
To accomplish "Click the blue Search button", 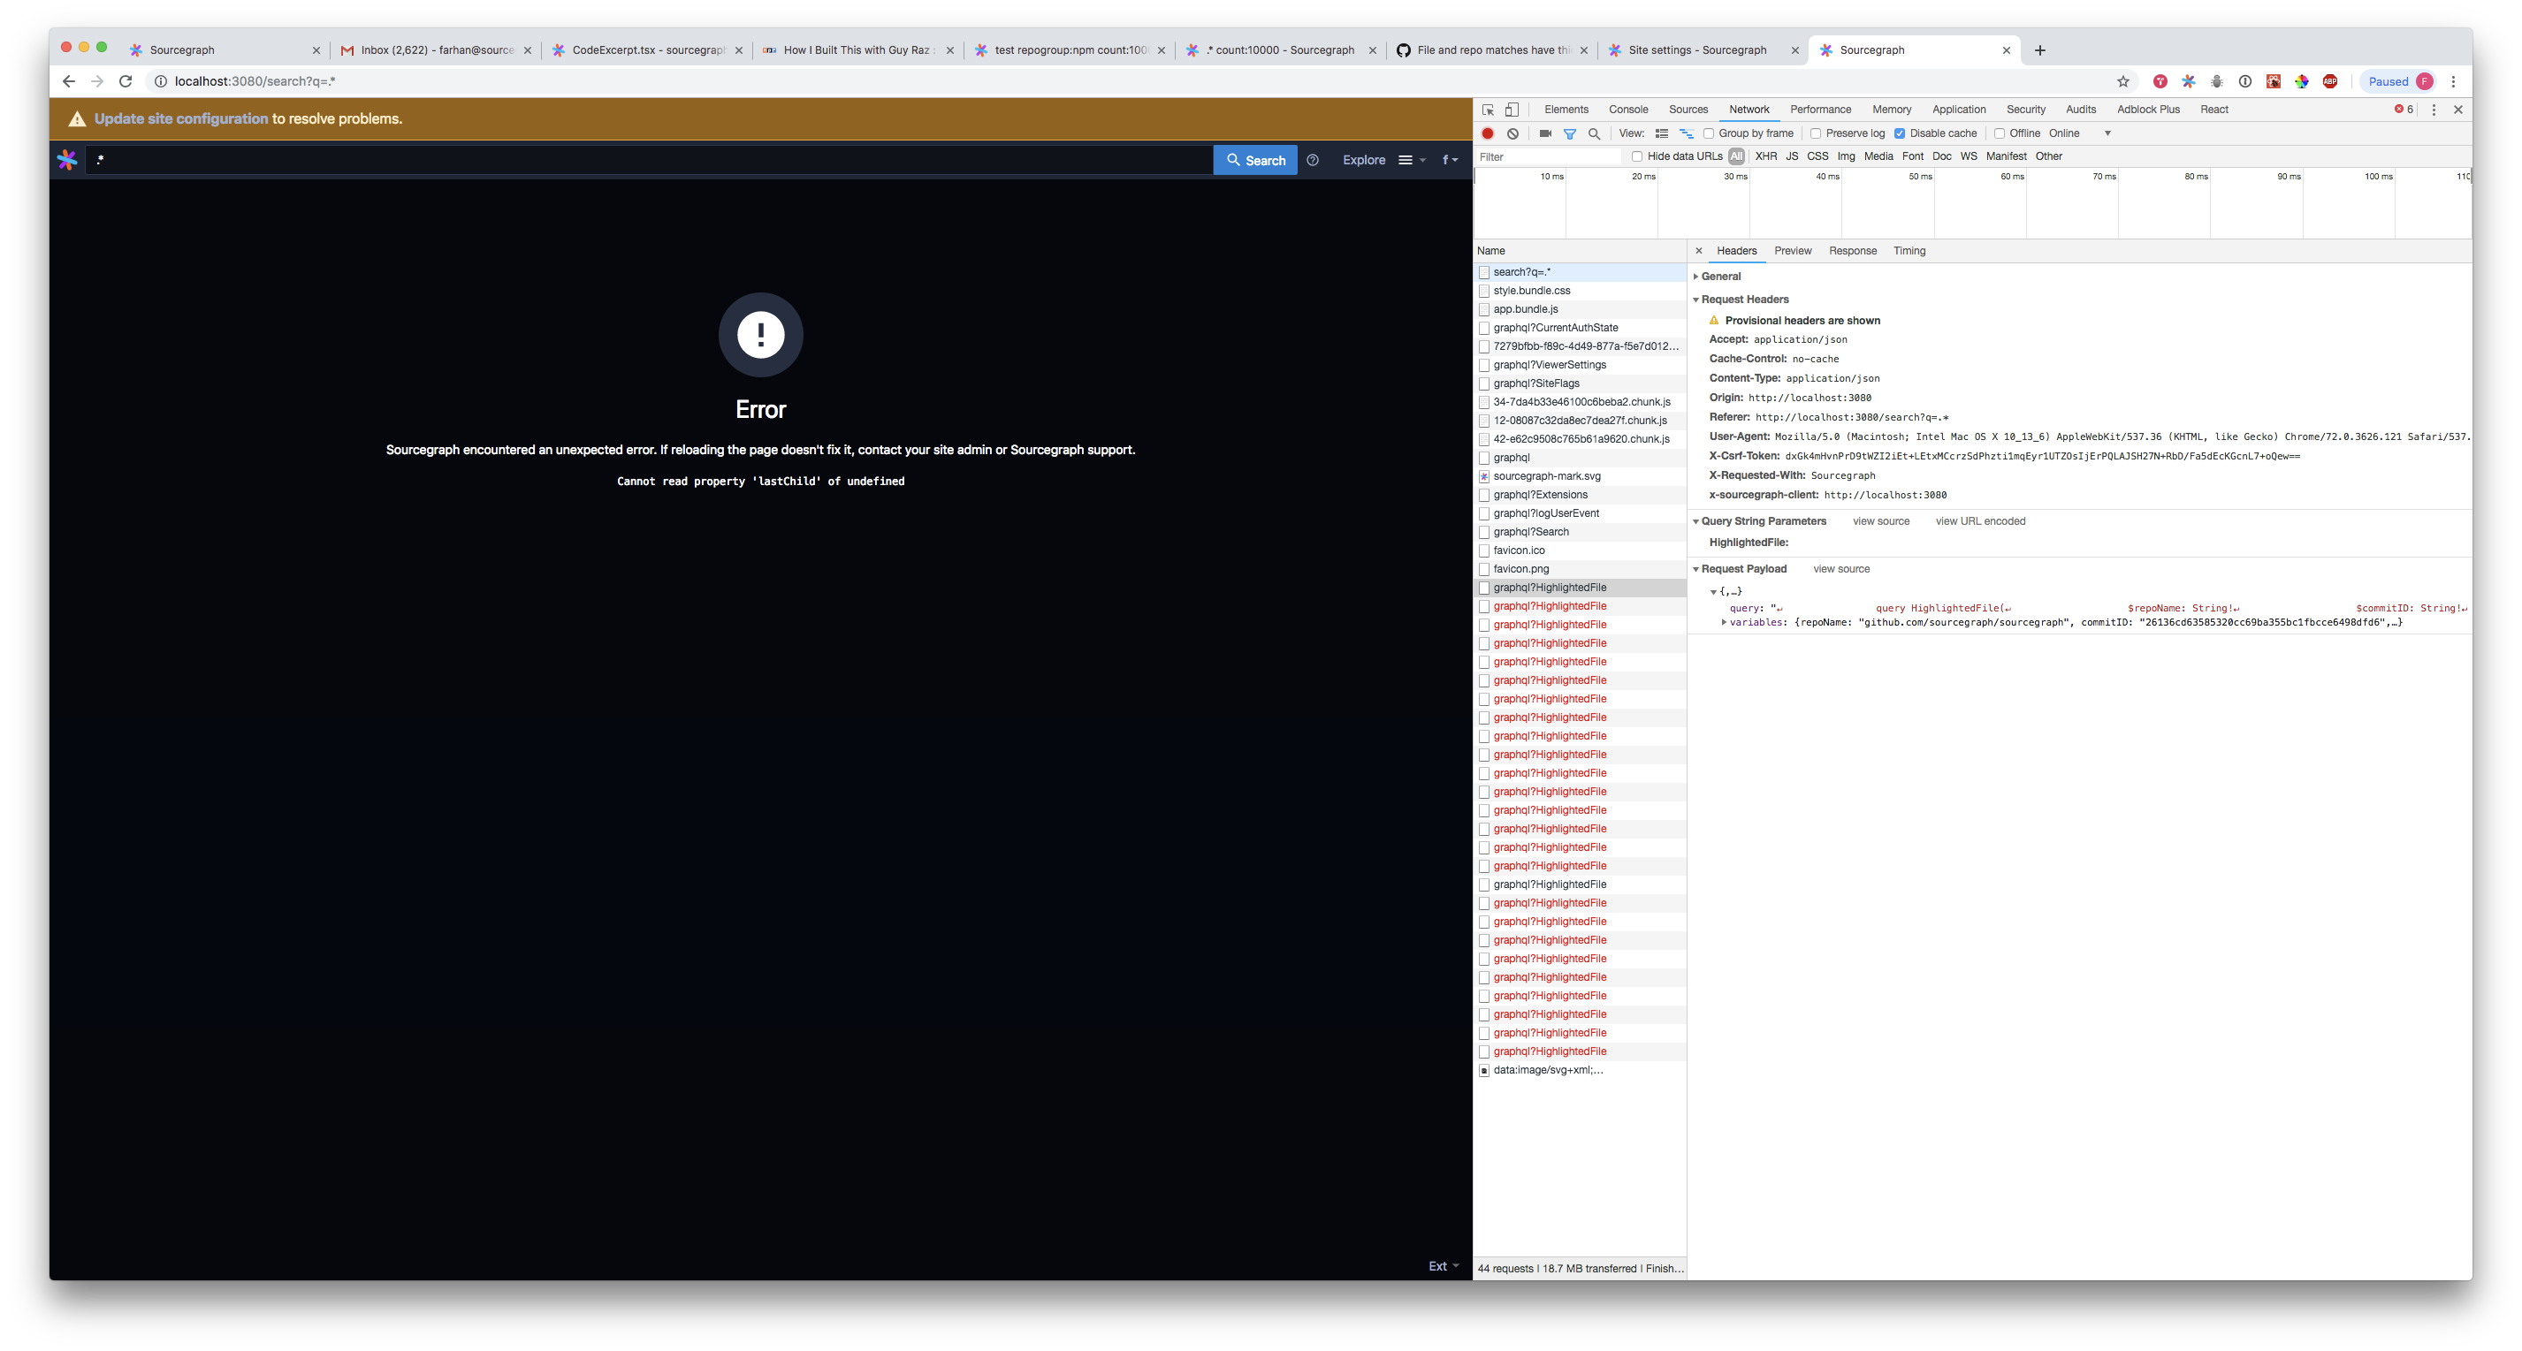I will point(1255,159).
